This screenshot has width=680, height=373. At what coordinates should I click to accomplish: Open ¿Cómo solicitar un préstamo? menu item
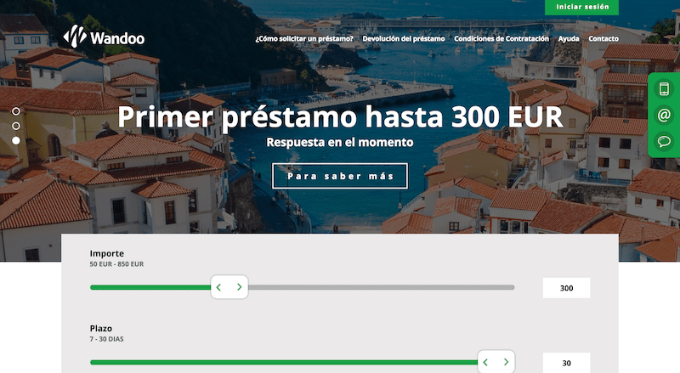304,38
